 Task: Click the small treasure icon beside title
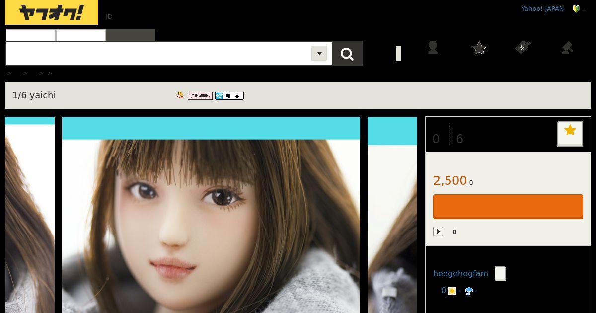(181, 95)
